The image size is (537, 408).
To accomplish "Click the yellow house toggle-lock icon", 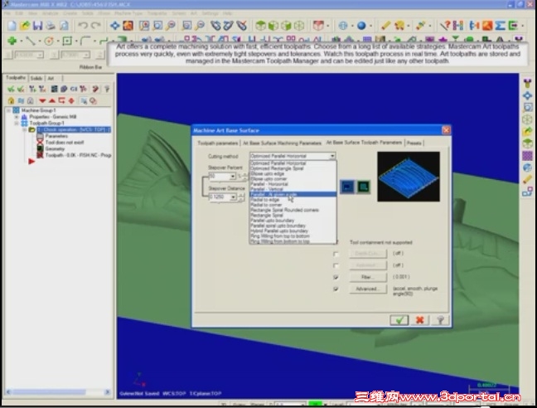I will (x=11, y=100).
